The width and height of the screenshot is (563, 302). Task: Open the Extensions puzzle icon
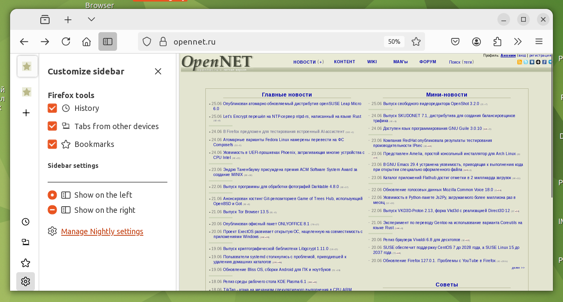(x=498, y=41)
